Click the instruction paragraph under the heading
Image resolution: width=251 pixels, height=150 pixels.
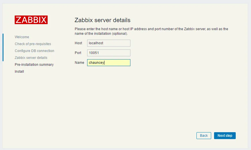[x=151, y=31]
